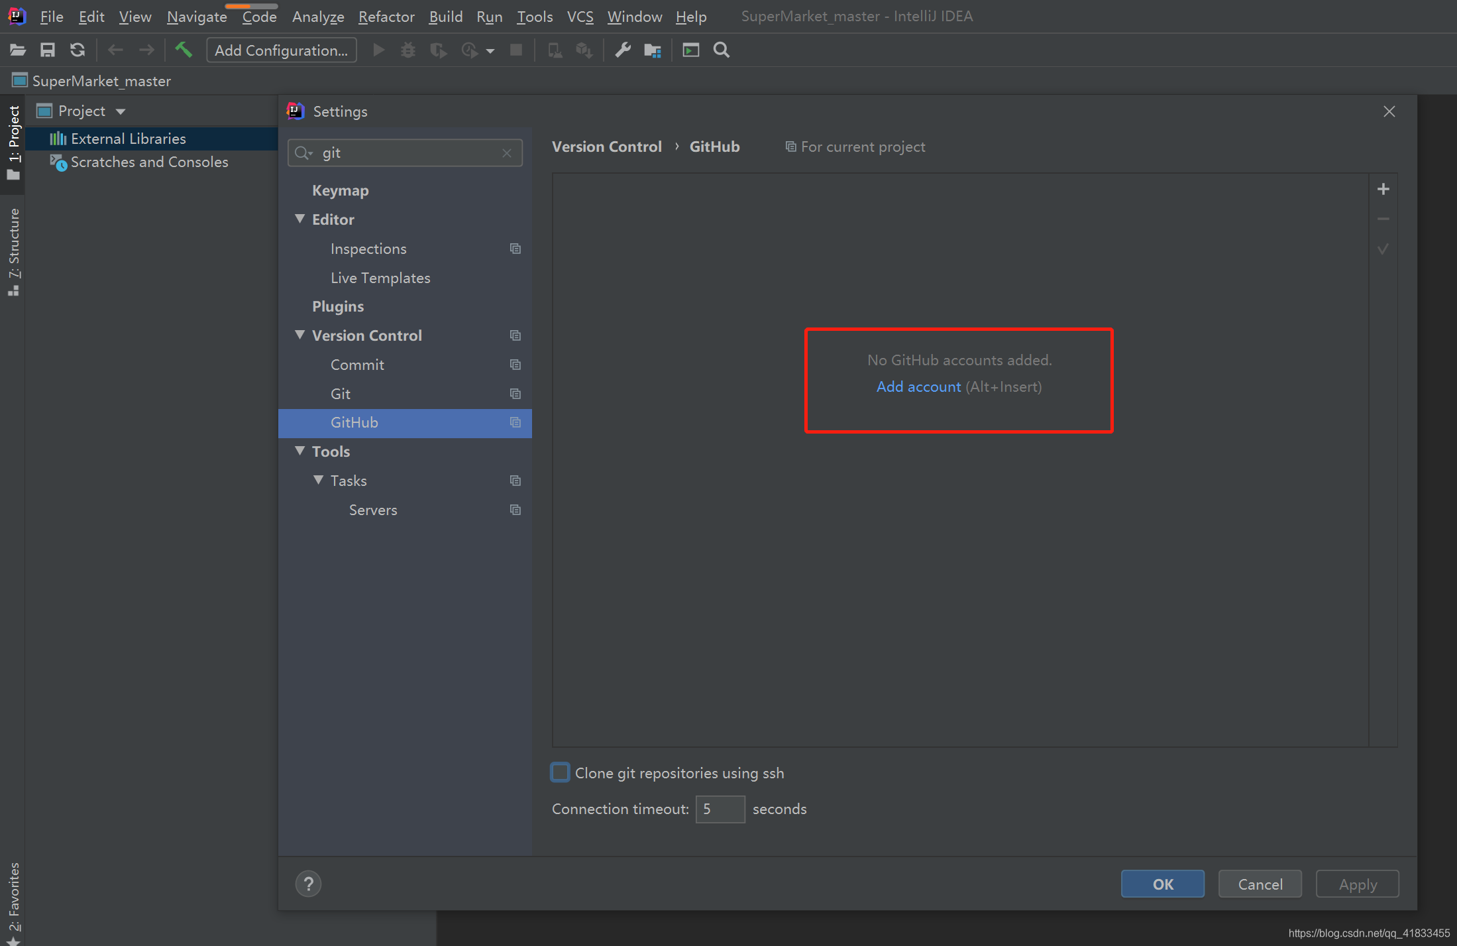This screenshot has width=1457, height=946.
Task: Enable Clone git repositories using ssh
Action: 561,772
